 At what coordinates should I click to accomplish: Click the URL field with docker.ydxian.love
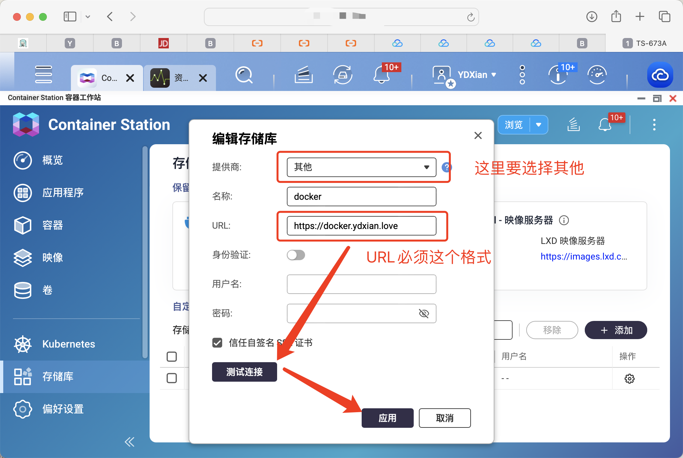(361, 226)
